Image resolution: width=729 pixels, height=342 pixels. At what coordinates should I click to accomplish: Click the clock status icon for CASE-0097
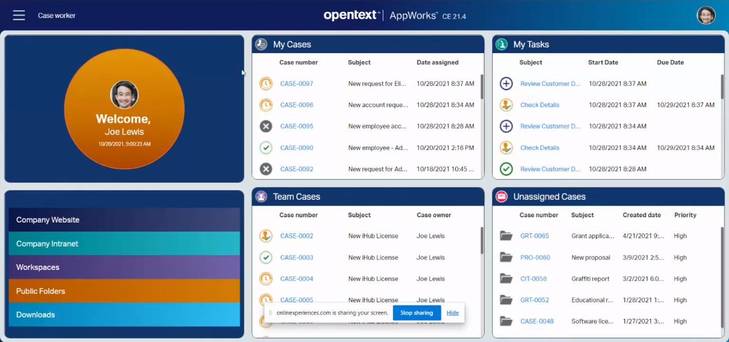(266, 83)
